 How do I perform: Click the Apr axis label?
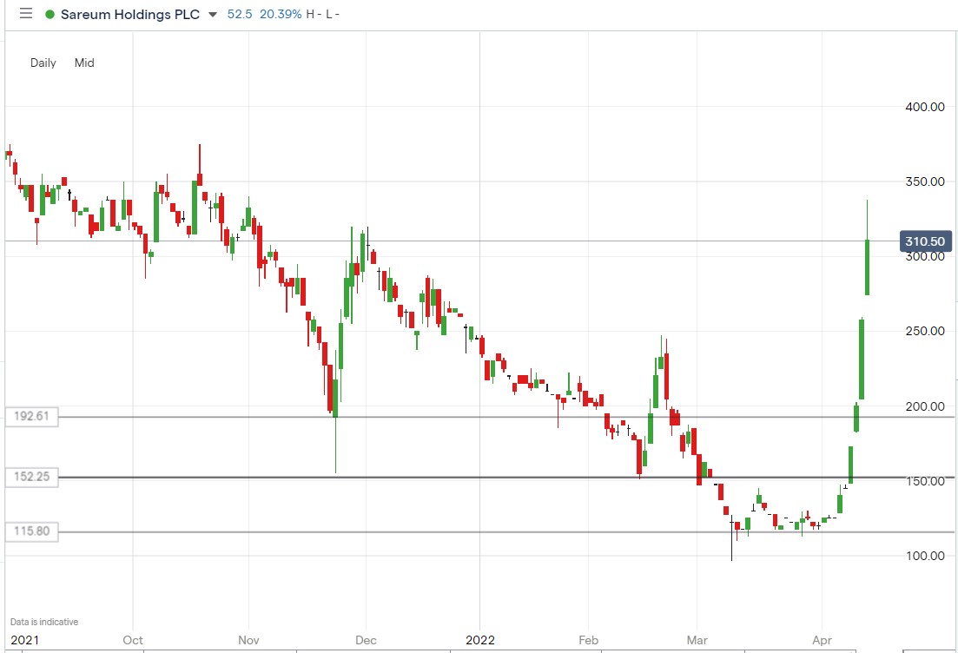(x=823, y=640)
